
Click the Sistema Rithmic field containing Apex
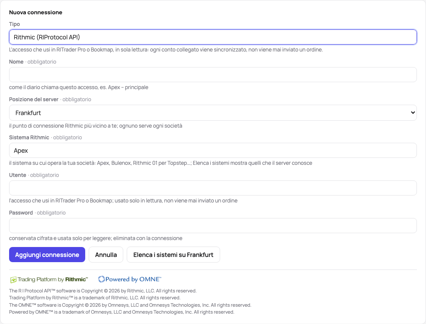(x=213, y=150)
